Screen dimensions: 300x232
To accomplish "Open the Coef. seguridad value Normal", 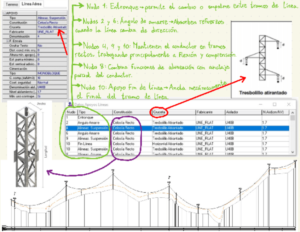I will click(52, 82).
